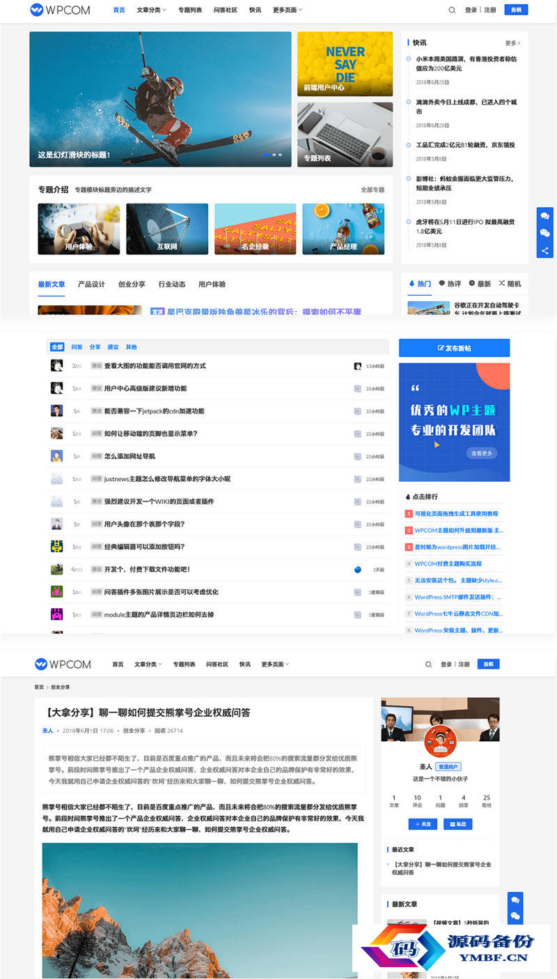557x979 pixels.
Task: Click the WeChat icon beside 快讯 sidebar
Action: 545,234
